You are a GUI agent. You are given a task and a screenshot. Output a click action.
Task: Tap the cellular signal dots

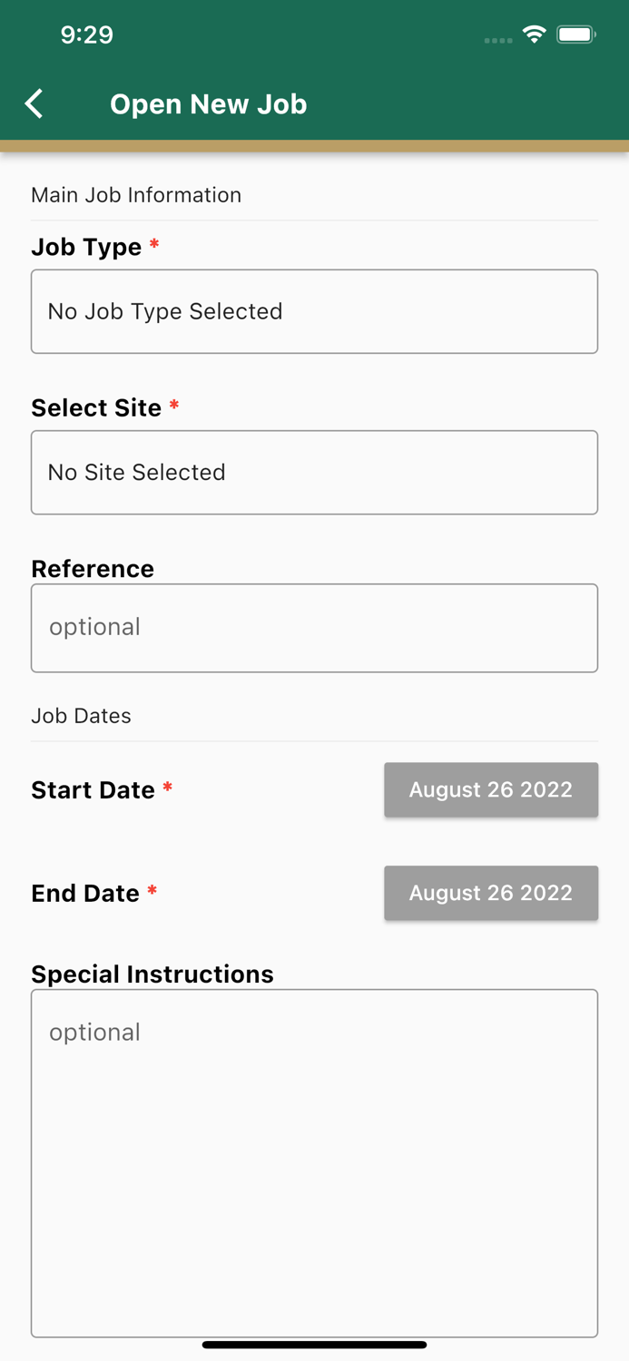pos(498,40)
